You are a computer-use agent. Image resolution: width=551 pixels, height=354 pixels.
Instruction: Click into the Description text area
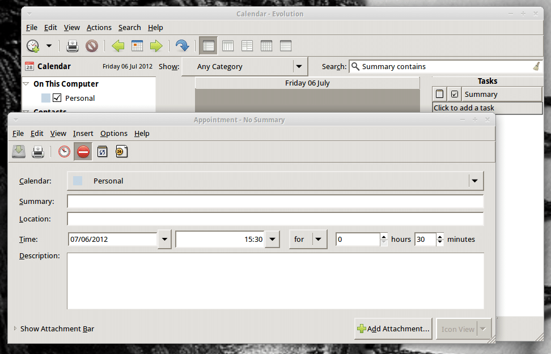click(x=275, y=281)
